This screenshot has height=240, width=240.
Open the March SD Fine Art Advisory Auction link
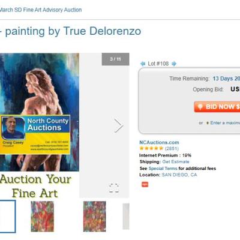(x=41, y=10)
